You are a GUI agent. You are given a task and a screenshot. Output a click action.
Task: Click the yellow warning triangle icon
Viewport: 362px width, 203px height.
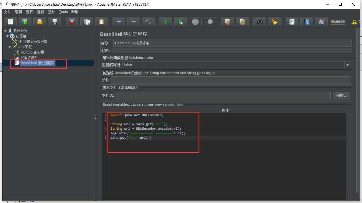(x=354, y=22)
